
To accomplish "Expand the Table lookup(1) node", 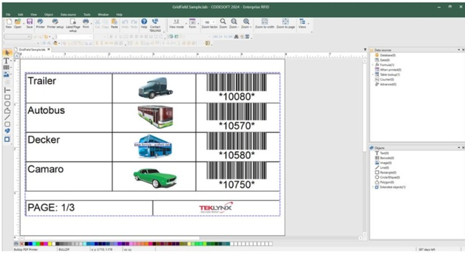I will pyautogui.click(x=373, y=74).
